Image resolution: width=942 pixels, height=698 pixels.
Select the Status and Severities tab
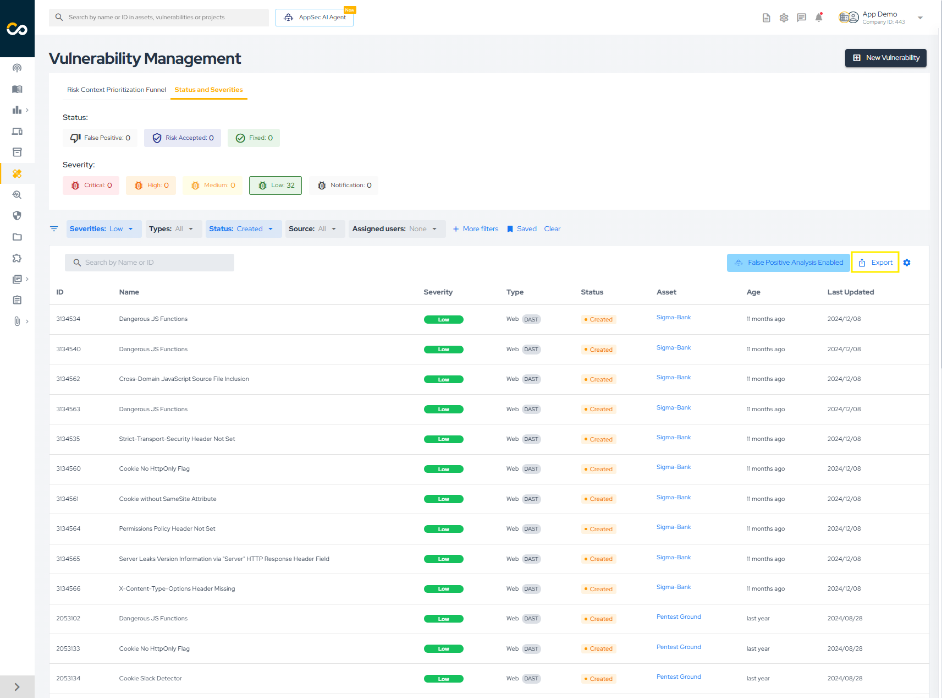point(208,90)
